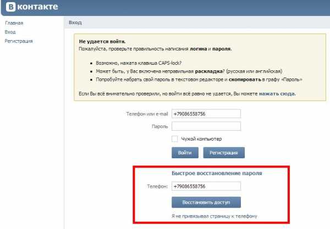Click the 'раскладка' keyboard layout hint line
The image size is (330, 229).
[189, 71]
